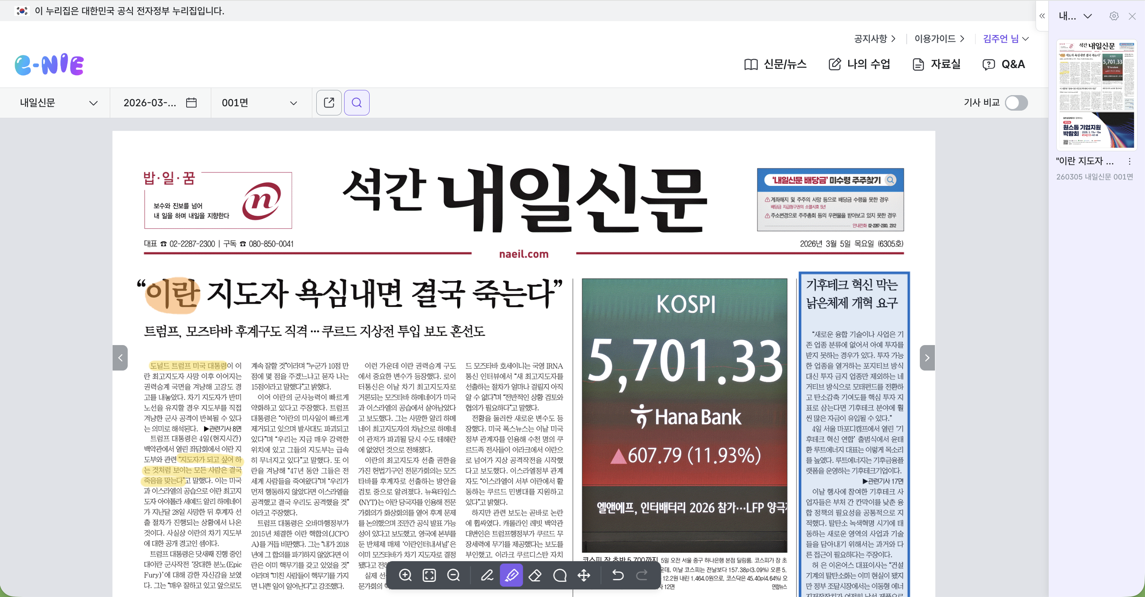Image resolution: width=1145 pixels, height=597 pixels.
Task: Open the 내일신문 newspaper dropdown
Action: pyautogui.click(x=58, y=103)
